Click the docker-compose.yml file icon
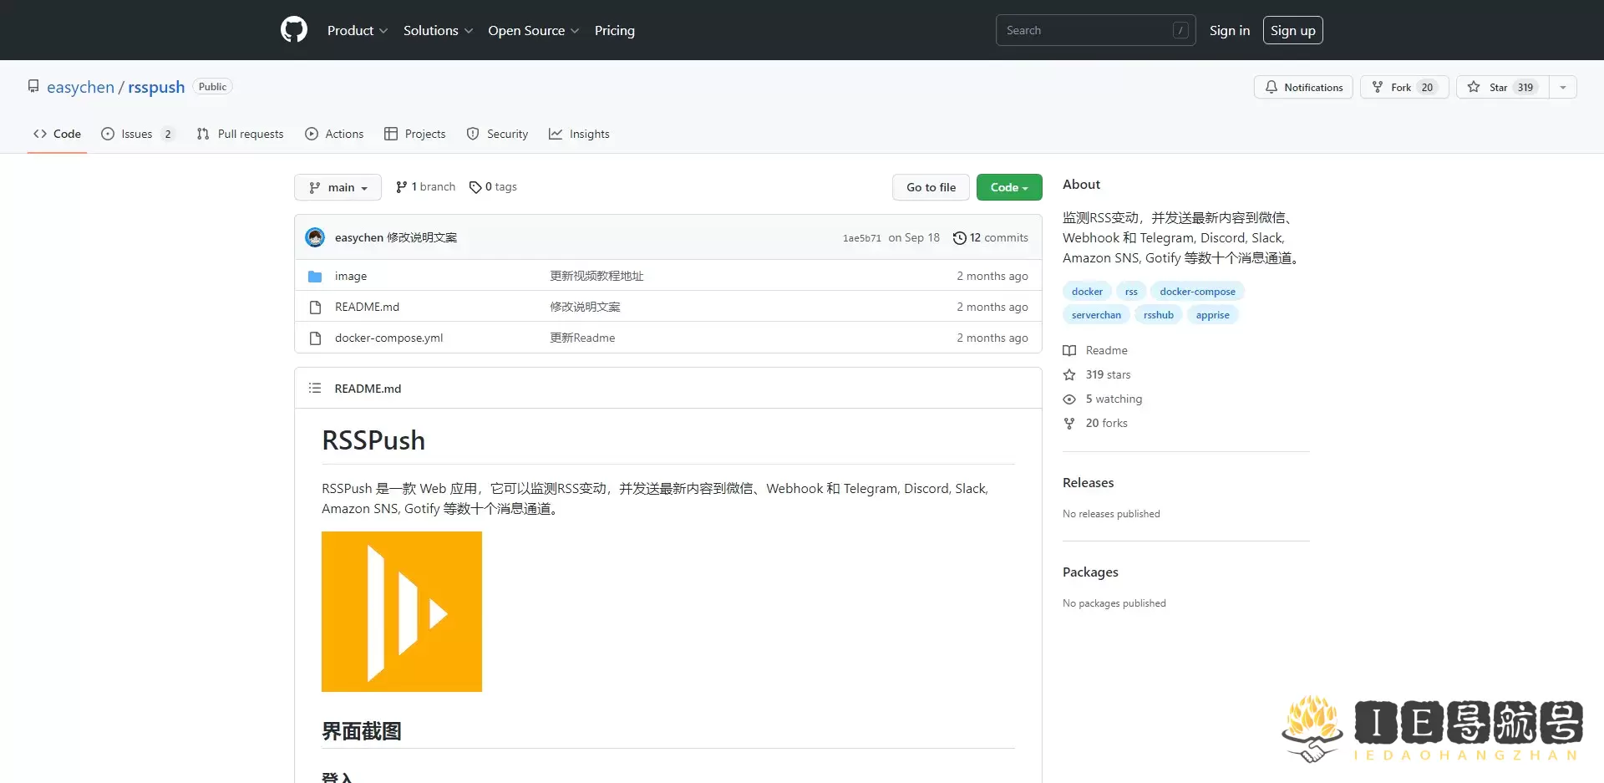Viewport: 1604px width, 783px height. click(x=315, y=338)
